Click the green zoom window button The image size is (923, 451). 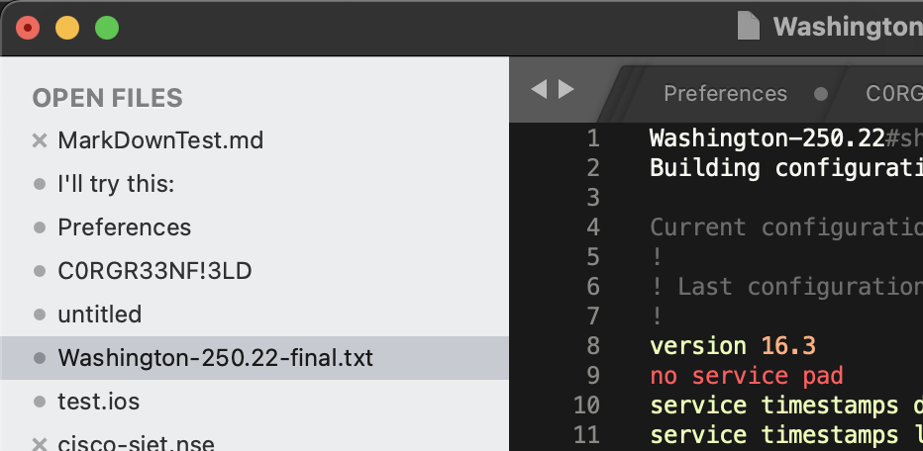[x=107, y=28]
